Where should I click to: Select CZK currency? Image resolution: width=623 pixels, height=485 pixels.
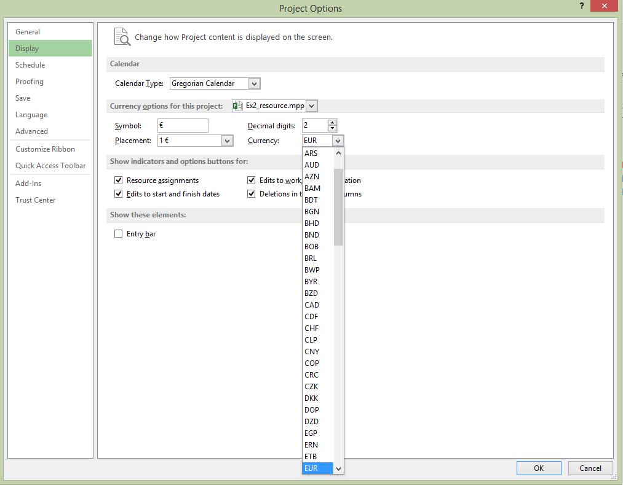pyautogui.click(x=318, y=387)
